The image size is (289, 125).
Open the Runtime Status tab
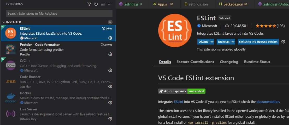pyautogui.click(x=257, y=62)
